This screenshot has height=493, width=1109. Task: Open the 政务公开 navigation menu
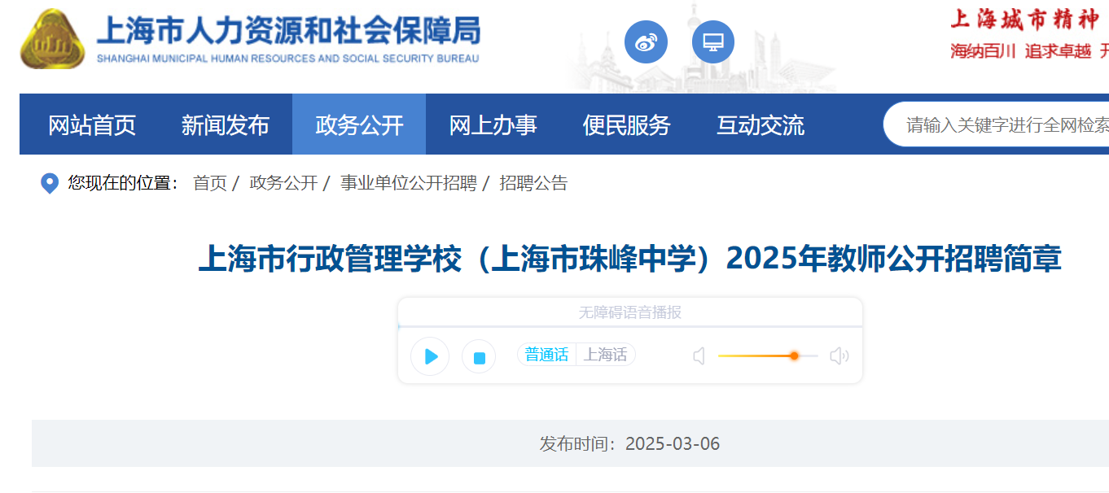click(359, 124)
